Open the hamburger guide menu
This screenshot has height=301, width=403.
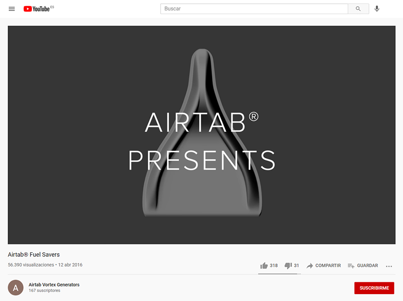[12, 9]
